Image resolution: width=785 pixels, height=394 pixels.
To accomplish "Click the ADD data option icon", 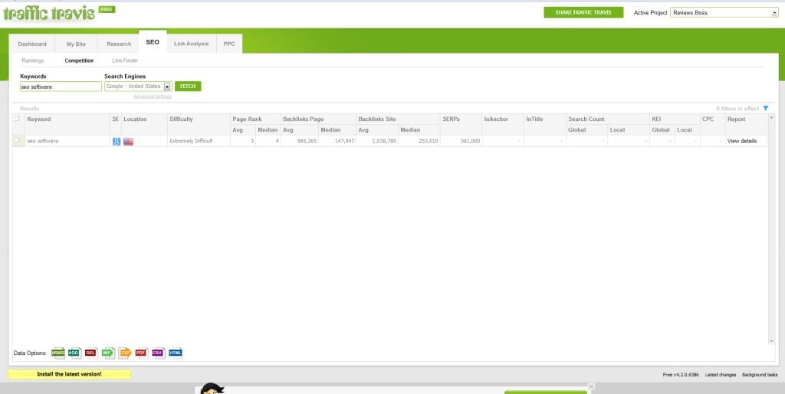I will 74,353.
